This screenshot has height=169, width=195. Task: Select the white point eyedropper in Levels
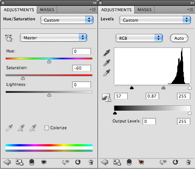(x=107, y=73)
